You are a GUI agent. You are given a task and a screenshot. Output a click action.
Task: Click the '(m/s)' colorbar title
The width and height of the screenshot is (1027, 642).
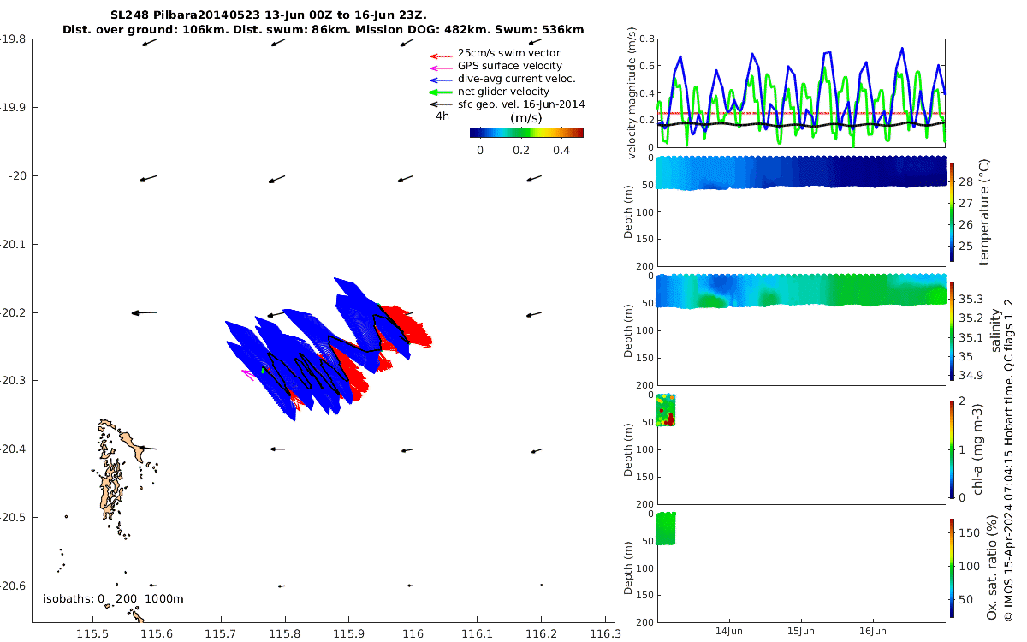pyautogui.click(x=525, y=118)
